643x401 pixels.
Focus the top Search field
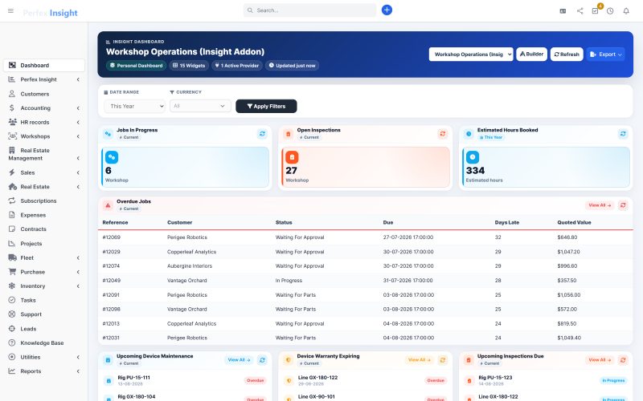[x=309, y=10]
